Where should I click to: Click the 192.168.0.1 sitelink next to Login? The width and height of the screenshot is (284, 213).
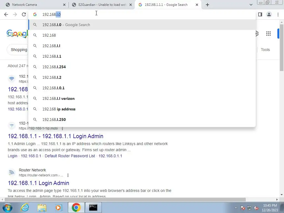tap(31, 156)
